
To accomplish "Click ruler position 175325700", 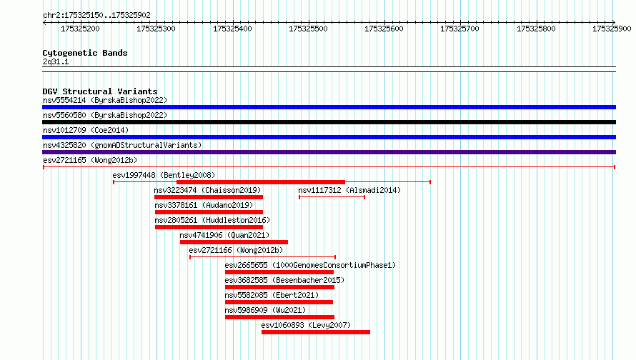I will tap(459, 29).
